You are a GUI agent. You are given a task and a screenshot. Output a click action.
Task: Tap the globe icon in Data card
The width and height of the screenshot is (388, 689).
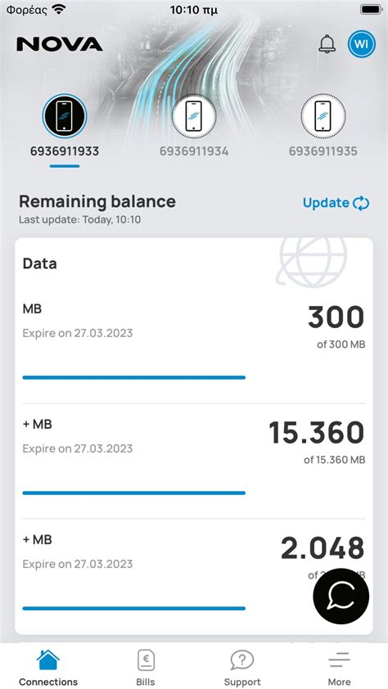tap(313, 263)
